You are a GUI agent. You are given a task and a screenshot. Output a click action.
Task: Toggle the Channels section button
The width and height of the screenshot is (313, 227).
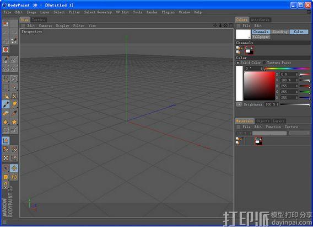click(261, 32)
